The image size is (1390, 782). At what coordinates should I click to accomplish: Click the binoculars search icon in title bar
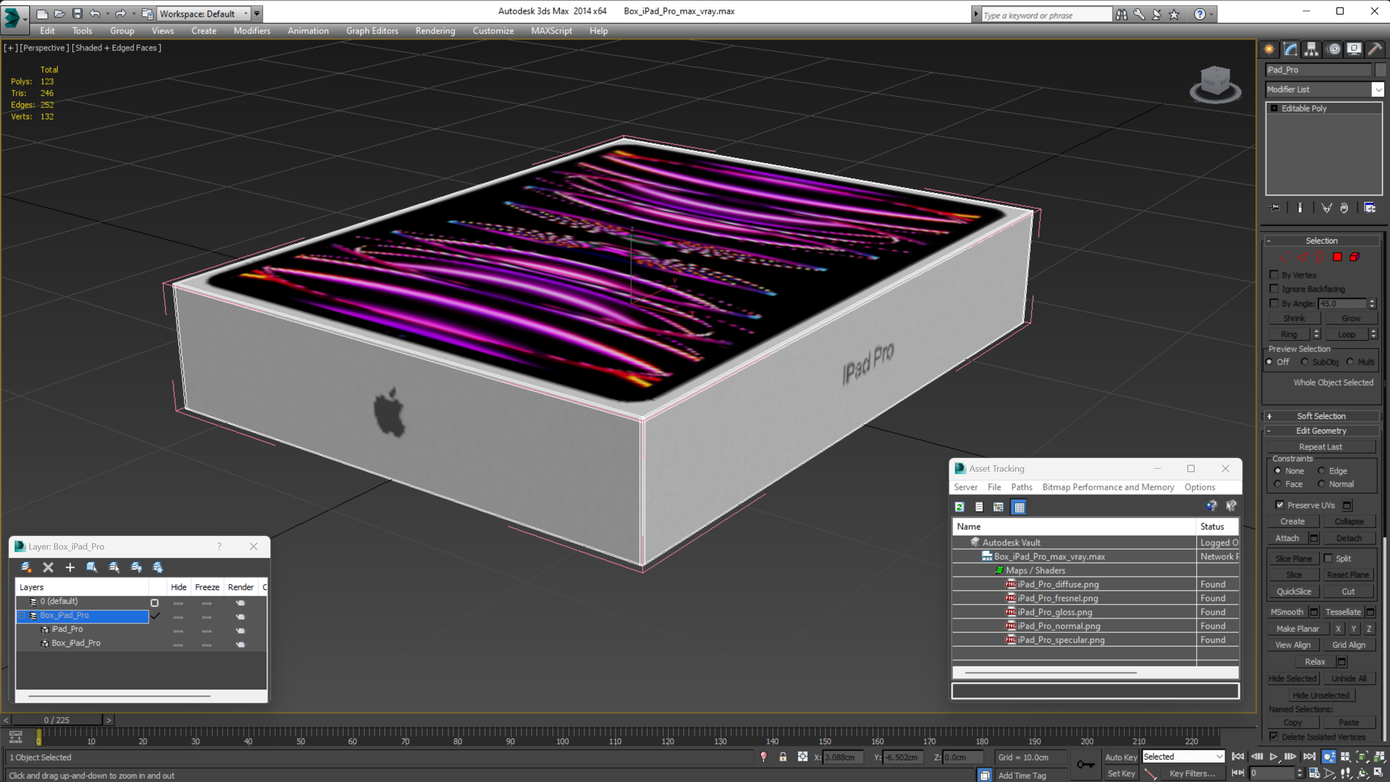(x=1121, y=15)
